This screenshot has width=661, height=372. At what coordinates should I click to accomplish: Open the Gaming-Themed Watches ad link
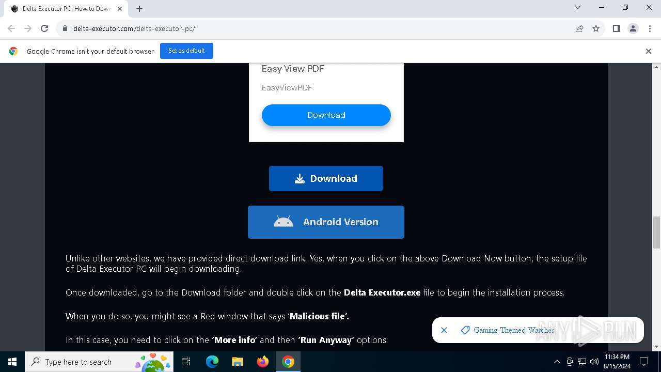(514, 330)
